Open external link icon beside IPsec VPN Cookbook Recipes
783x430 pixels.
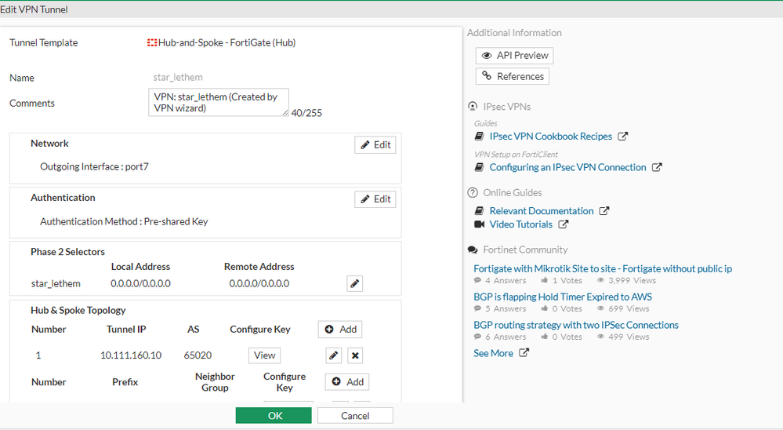(623, 137)
